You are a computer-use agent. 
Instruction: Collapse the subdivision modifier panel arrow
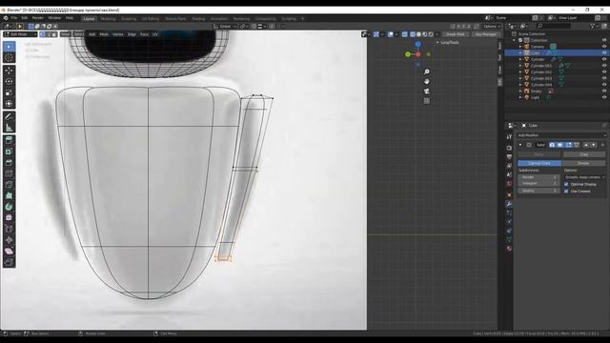click(x=520, y=145)
